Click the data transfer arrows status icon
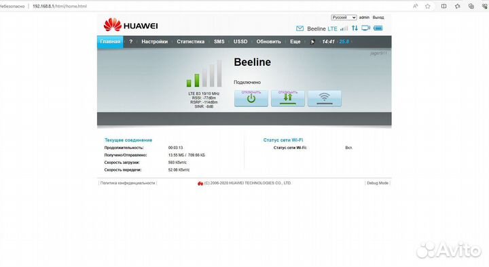Screen dimensions: 489x267 355,28
